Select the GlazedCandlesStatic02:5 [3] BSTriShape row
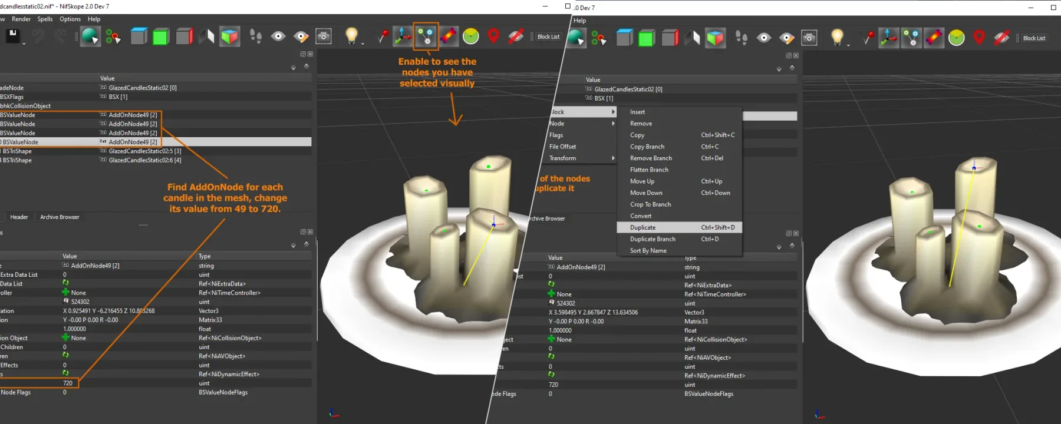The image size is (1061, 424). click(156, 151)
